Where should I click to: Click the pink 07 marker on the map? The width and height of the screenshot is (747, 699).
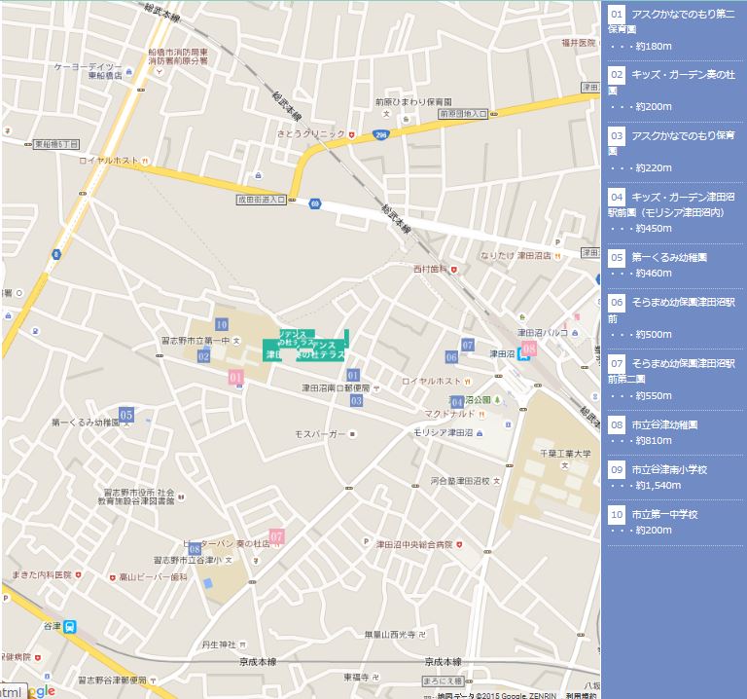click(x=277, y=535)
